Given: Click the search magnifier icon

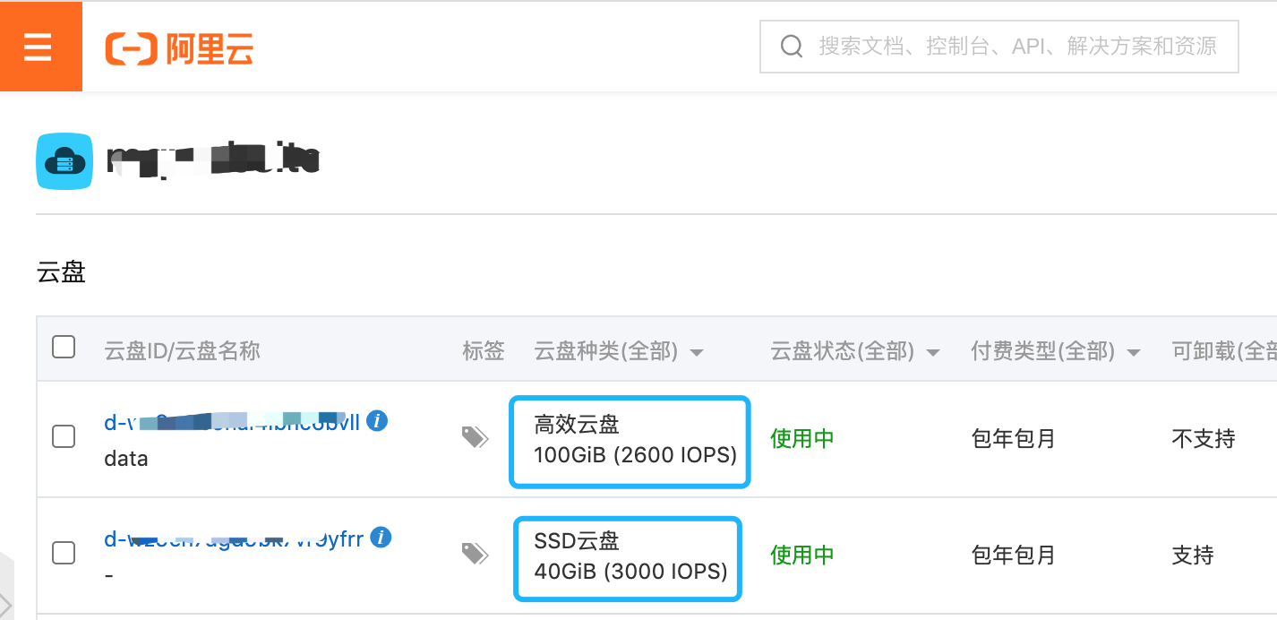Looking at the screenshot, I should pos(792,47).
